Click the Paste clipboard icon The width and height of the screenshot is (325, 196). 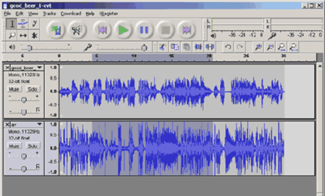tap(186, 47)
